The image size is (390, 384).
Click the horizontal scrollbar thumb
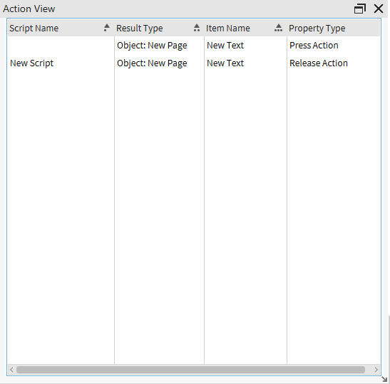[x=190, y=370]
